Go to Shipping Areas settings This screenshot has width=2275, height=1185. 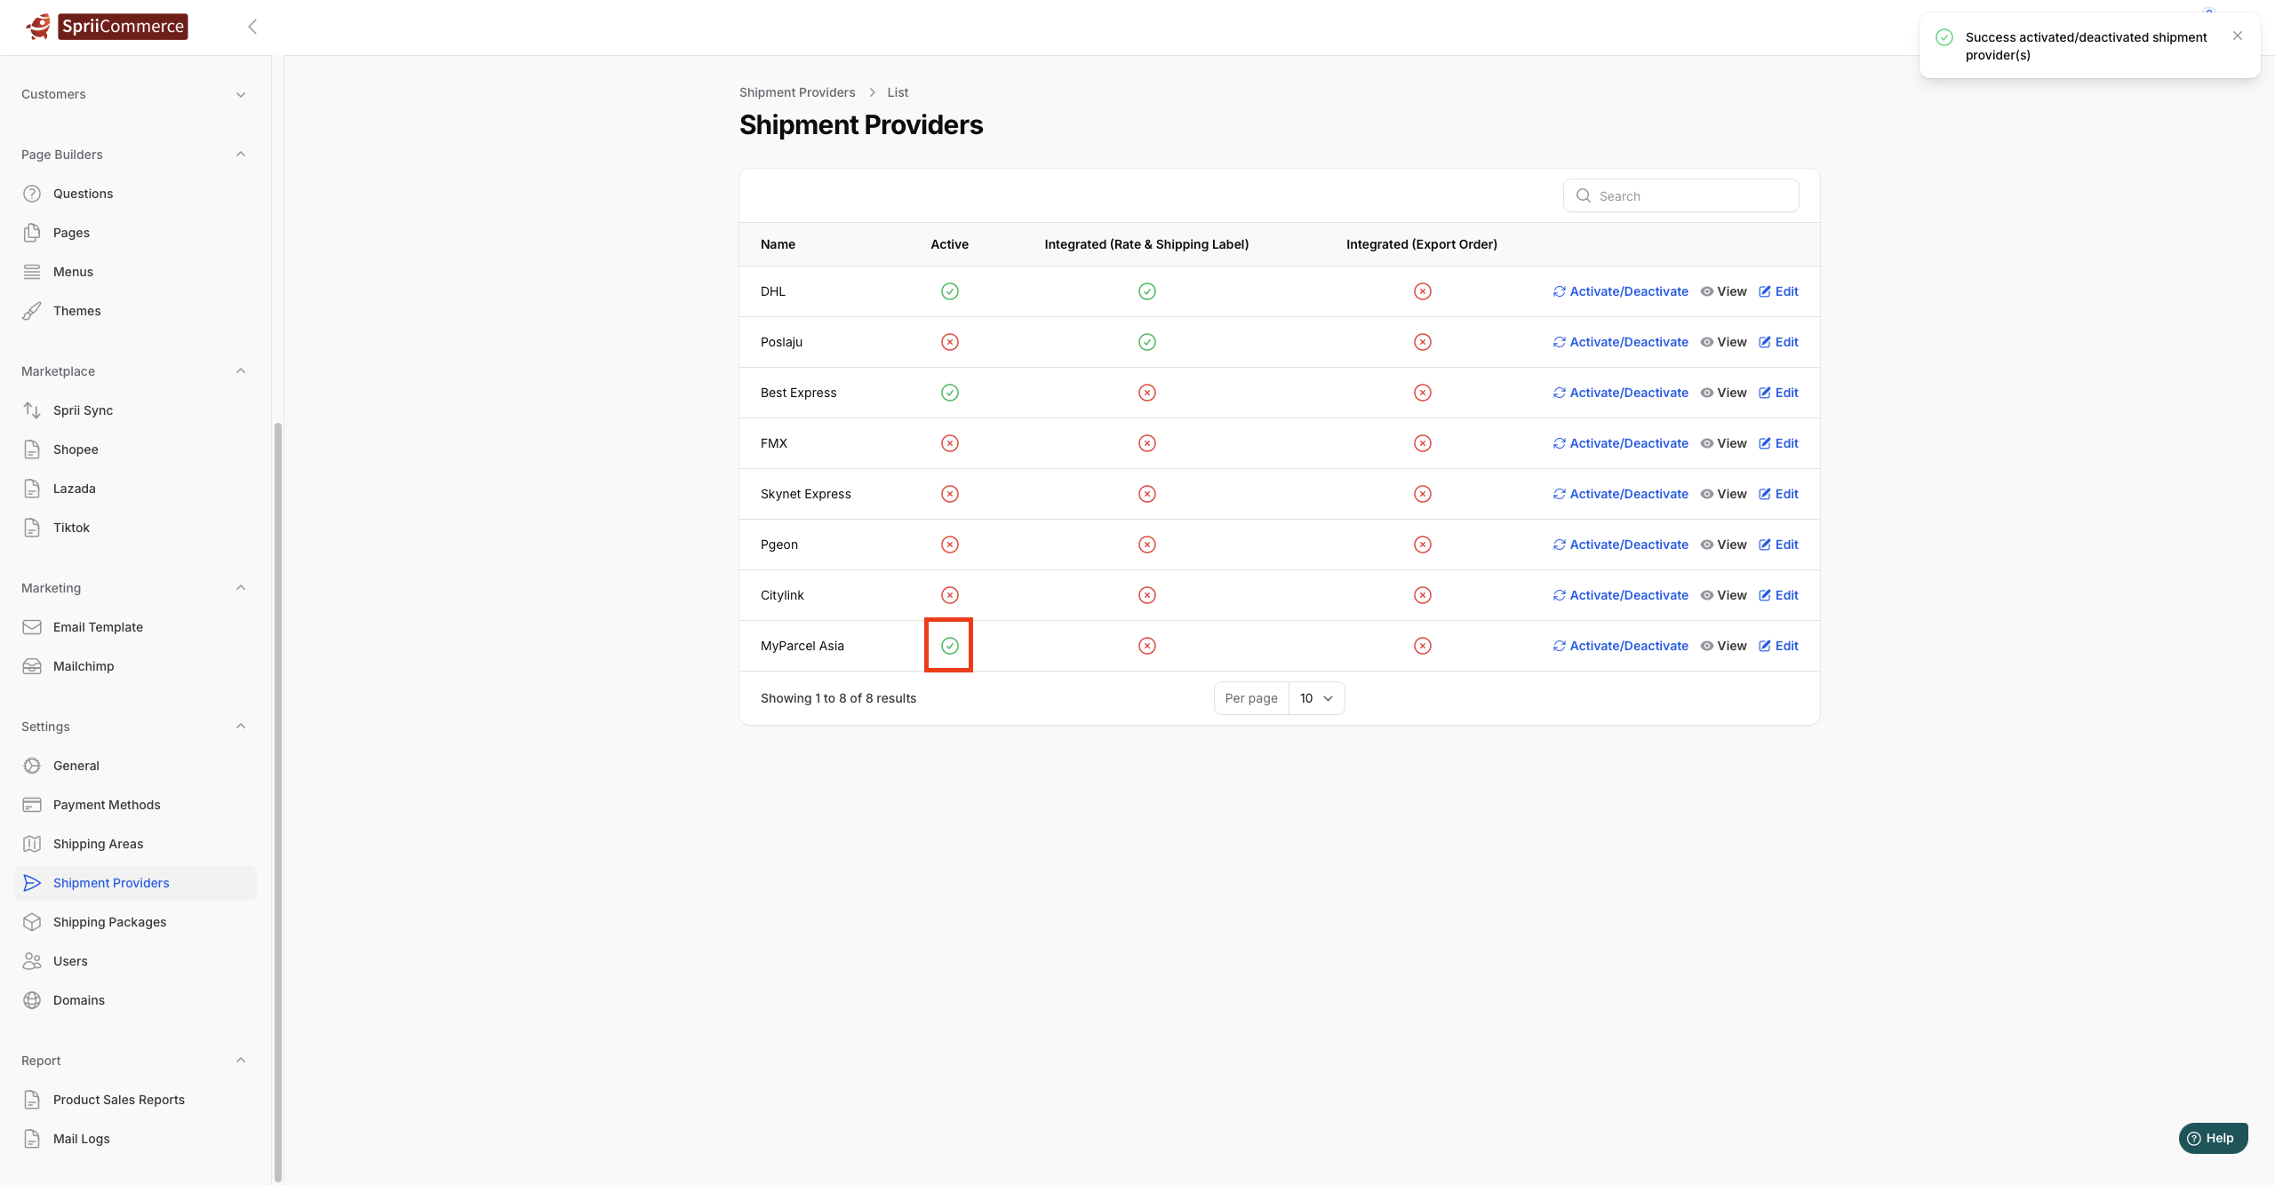[98, 844]
